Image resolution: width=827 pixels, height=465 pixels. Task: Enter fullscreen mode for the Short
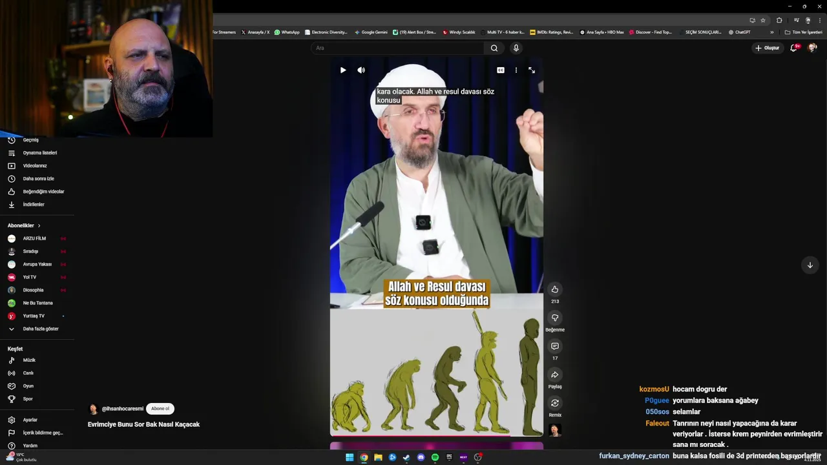(x=532, y=70)
